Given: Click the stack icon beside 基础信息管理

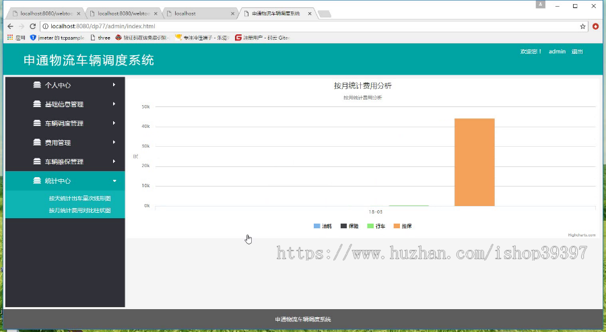Looking at the screenshot, I should point(37,104).
